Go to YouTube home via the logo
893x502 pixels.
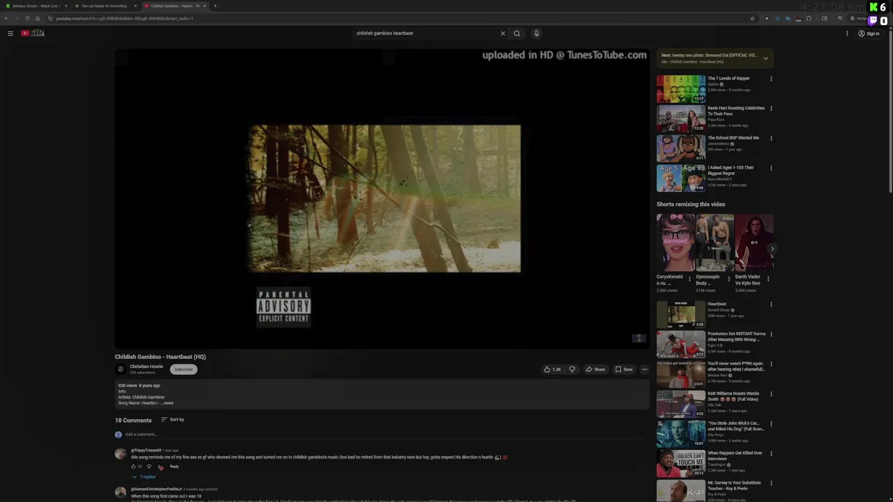(x=33, y=33)
